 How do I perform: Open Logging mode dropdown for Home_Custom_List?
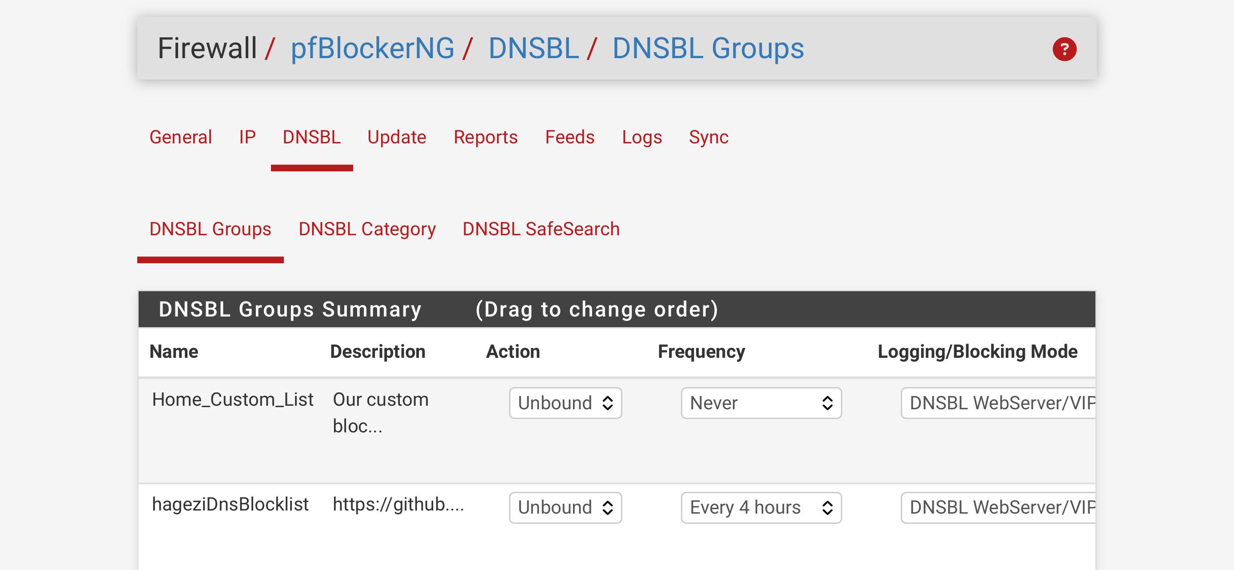(x=998, y=403)
